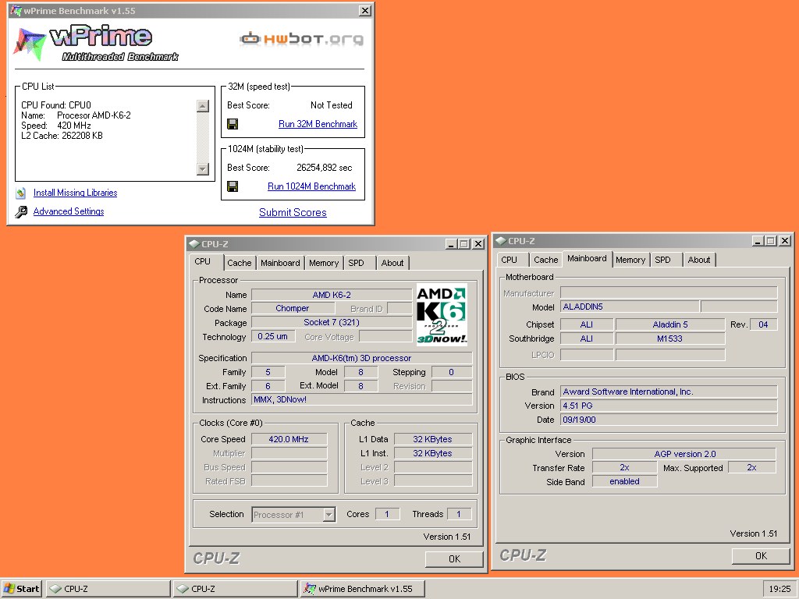Click the Side Band field enabled
The image size is (799, 599).
click(625, 481)
